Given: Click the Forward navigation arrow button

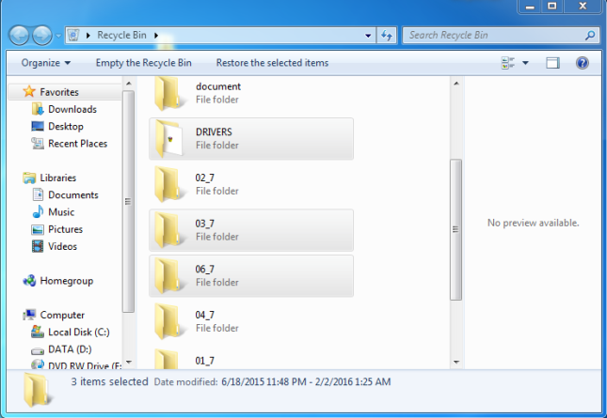Looking at the screenshot, I should [x=42, y=36].
